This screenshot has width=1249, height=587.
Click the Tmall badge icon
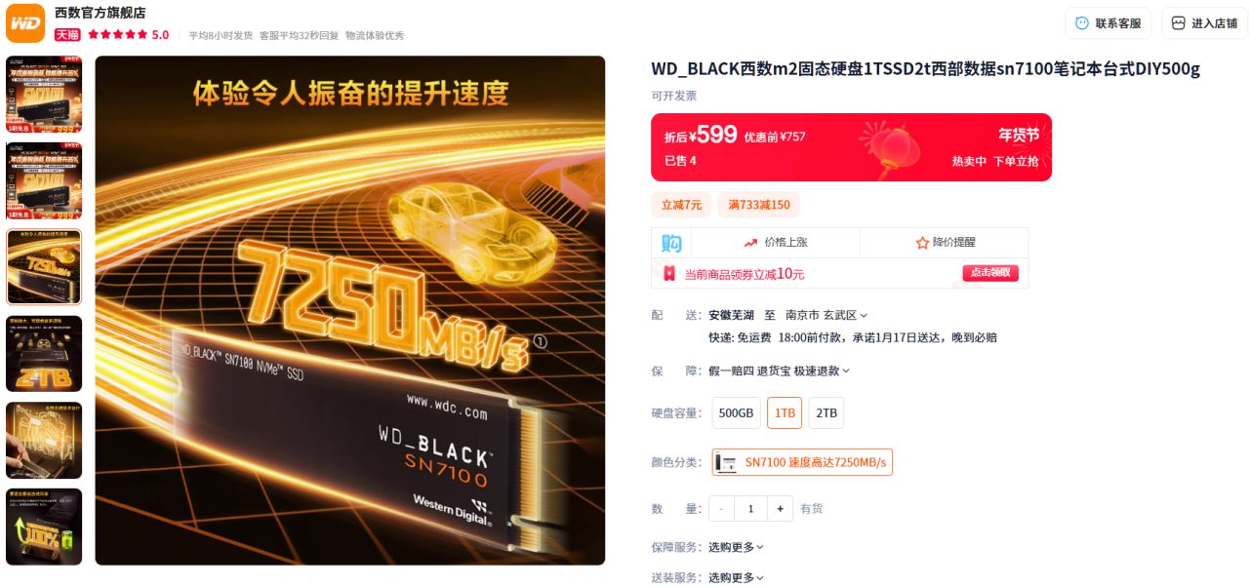pyautogui.click(x=67, y=34)
